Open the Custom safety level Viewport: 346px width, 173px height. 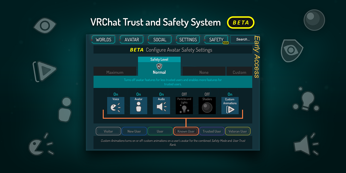pos(239,72)
